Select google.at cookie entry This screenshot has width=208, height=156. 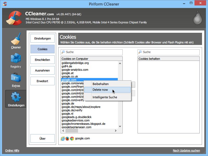click(68, 73)
